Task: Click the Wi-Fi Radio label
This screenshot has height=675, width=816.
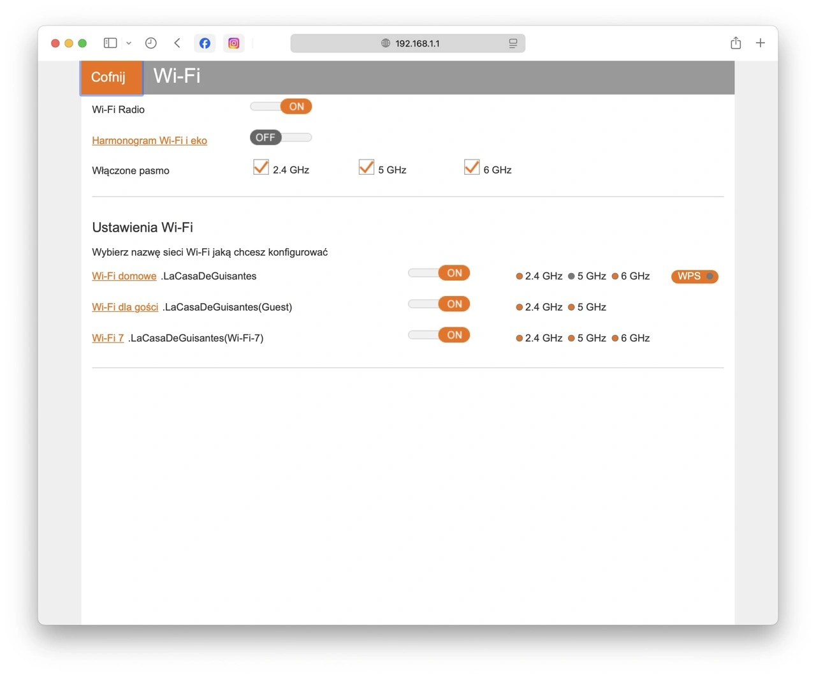Action: point(118,110)
